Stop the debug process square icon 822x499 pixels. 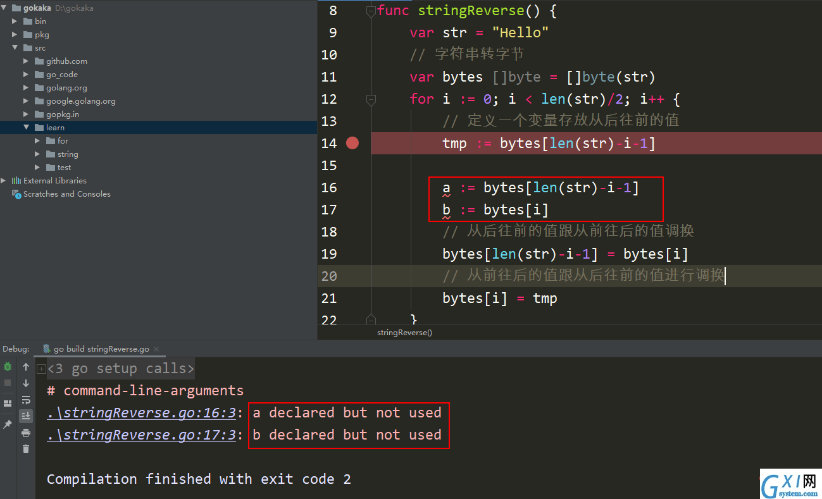(8, 383)
